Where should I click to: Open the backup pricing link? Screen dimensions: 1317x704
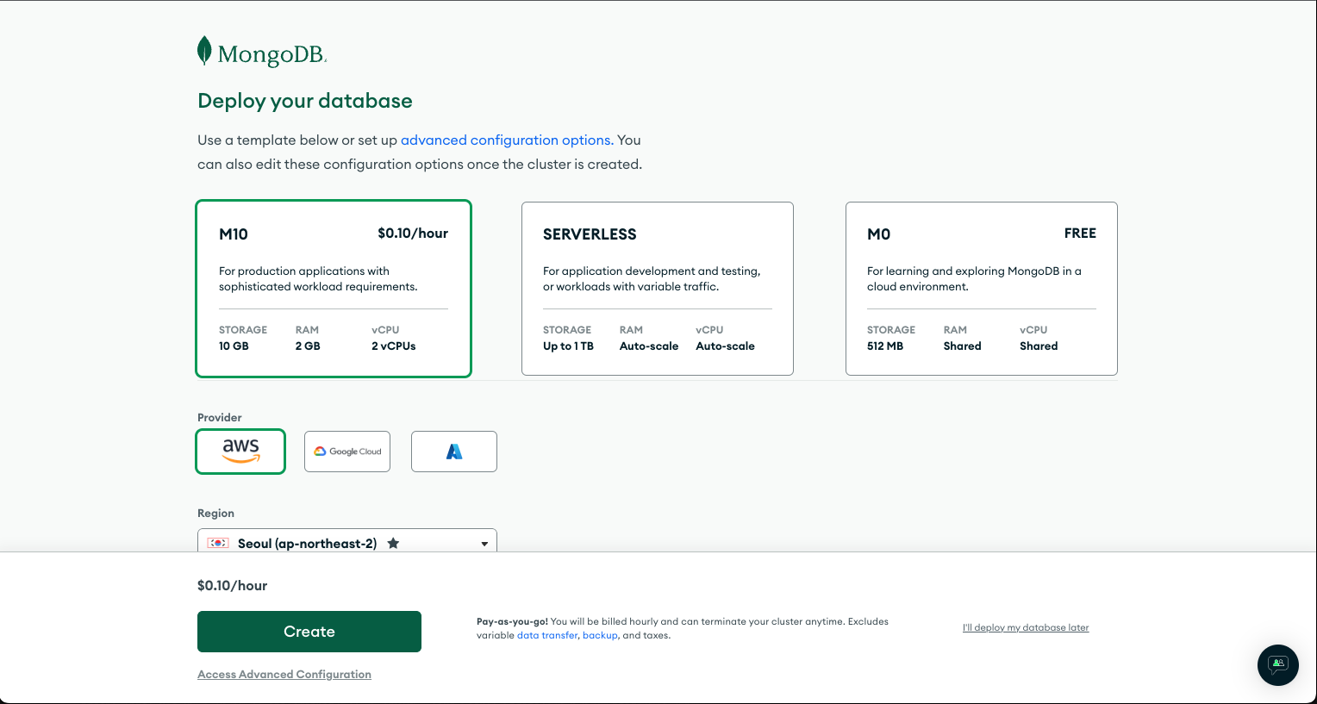point(600,635)
